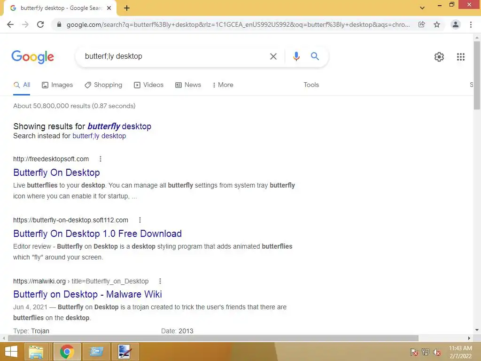The height and width of the screenshot is (361, 481).
Task: Open the Chrome profile avatar
Action: (456, 24)
